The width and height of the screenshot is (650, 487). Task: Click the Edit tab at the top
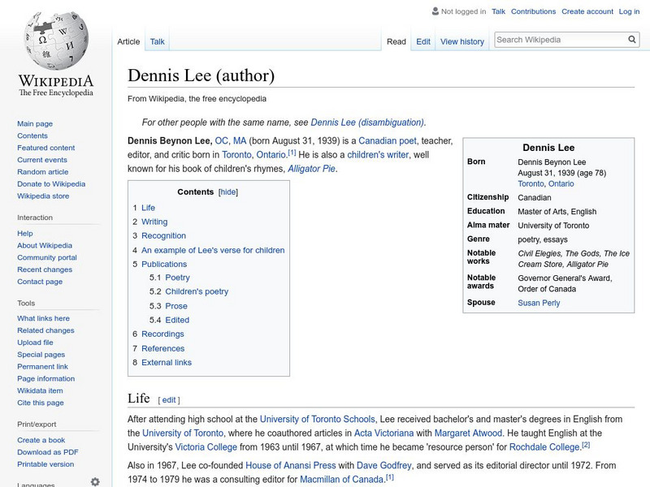point(423,41)
